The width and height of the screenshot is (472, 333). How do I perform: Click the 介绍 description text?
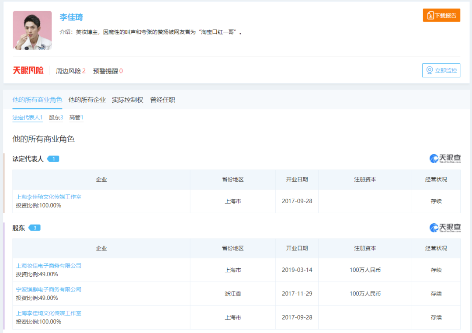pos(150,32)
